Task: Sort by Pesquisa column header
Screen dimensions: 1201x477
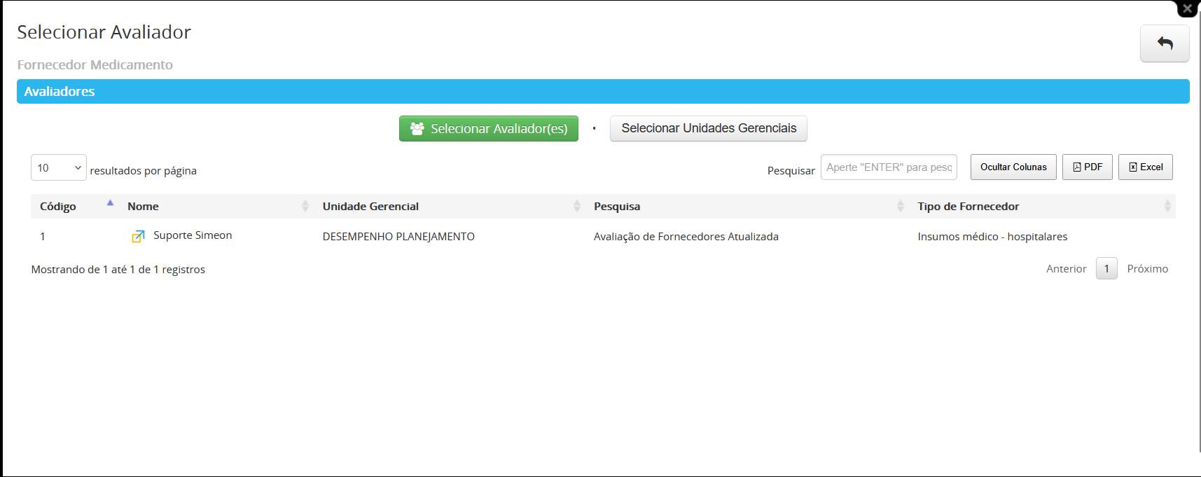Action: [x=617, y=207]
